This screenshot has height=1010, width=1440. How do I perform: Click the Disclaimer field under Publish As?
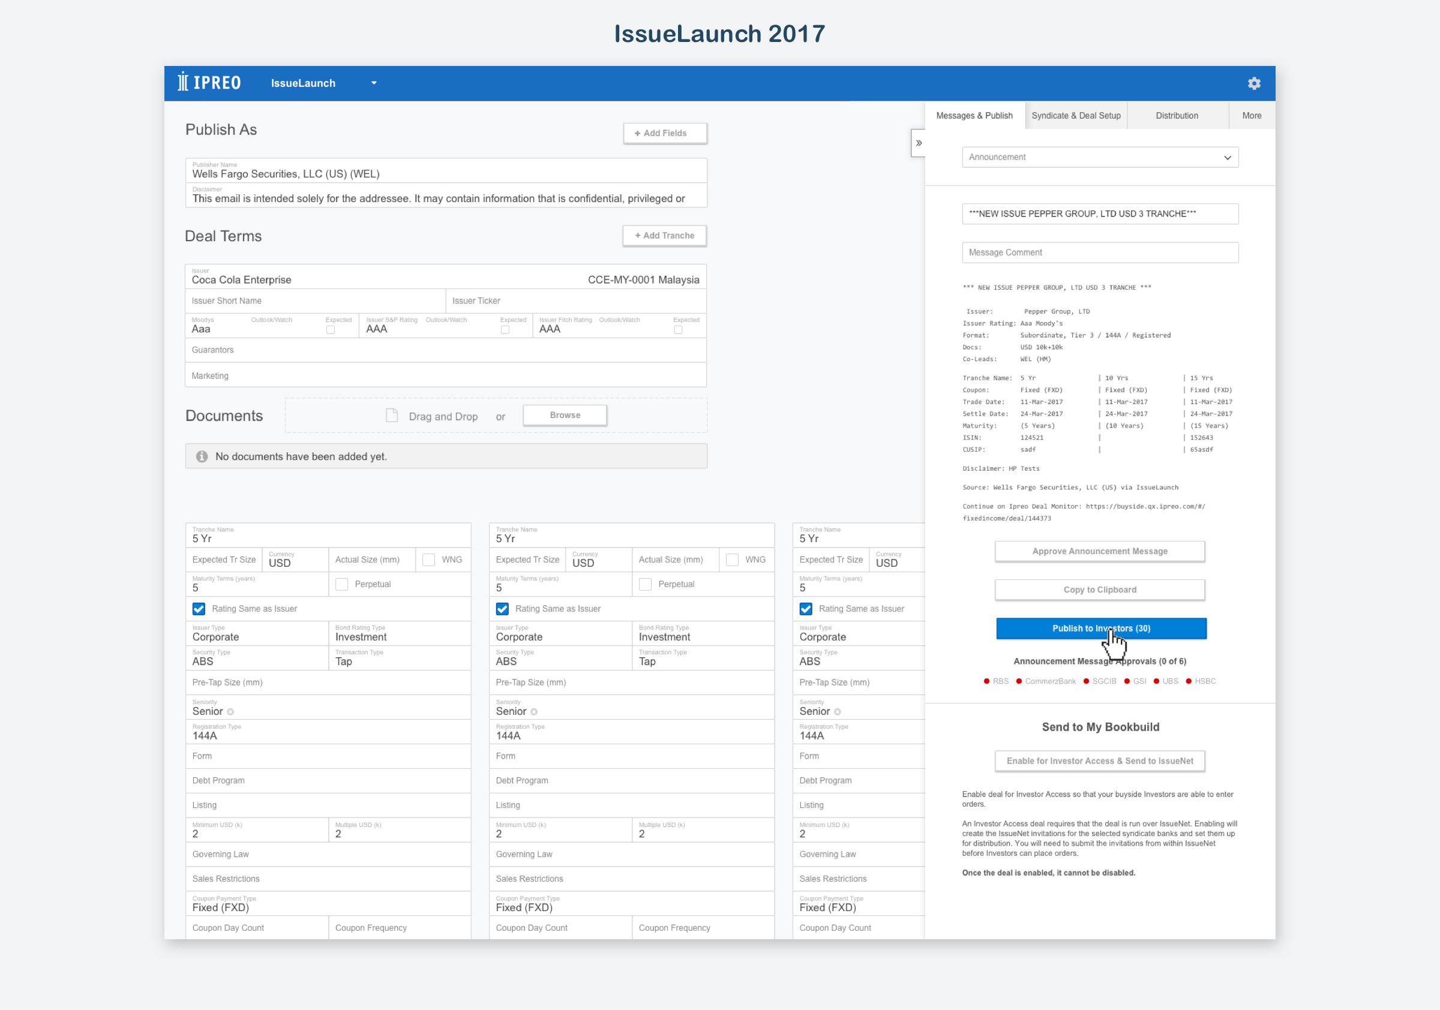click(x=446, y=195)
